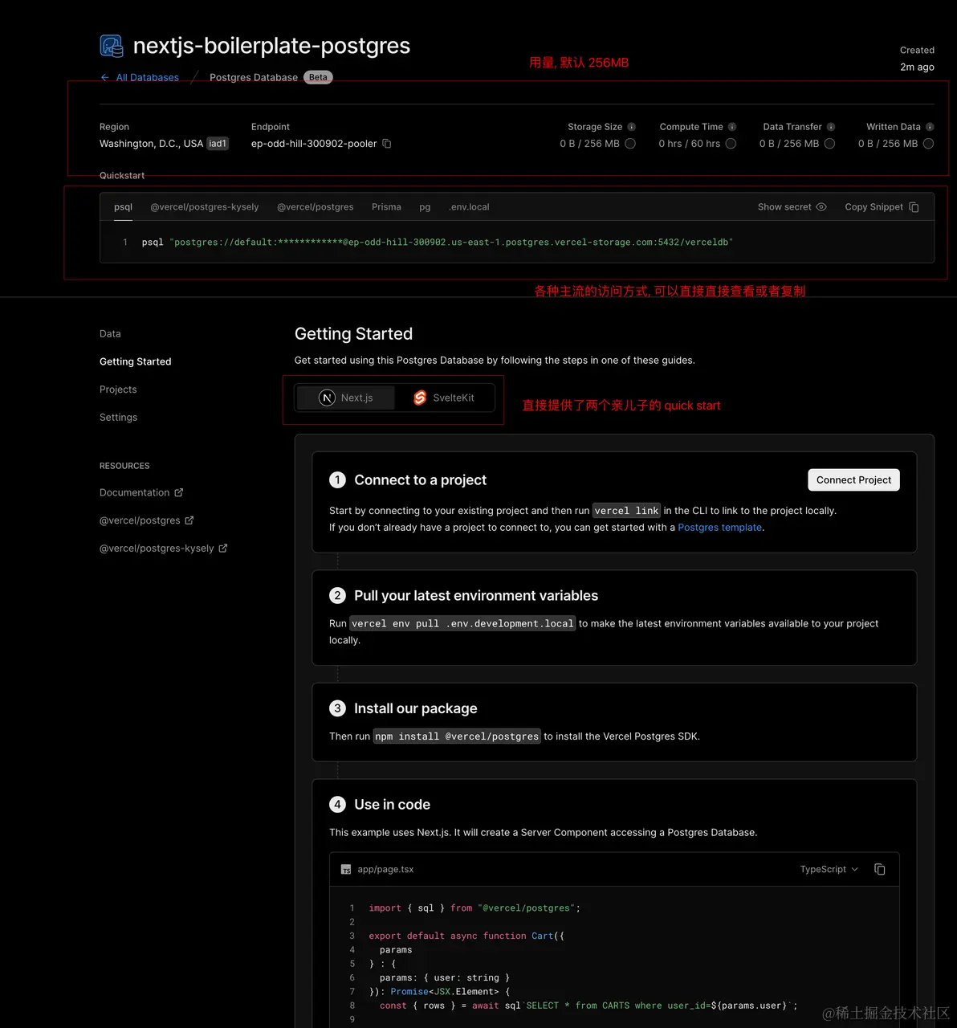Open the Postgres template link
Viewport: 957px width, 1028px height.
720,528
